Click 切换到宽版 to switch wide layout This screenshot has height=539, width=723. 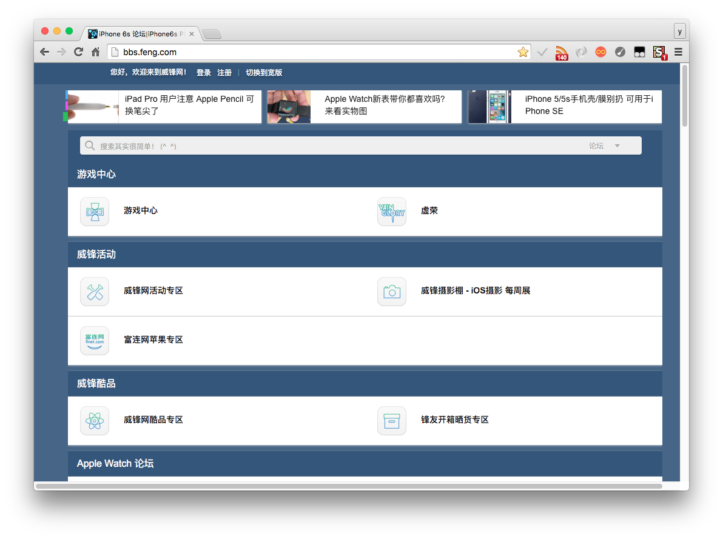coord(264,72)
